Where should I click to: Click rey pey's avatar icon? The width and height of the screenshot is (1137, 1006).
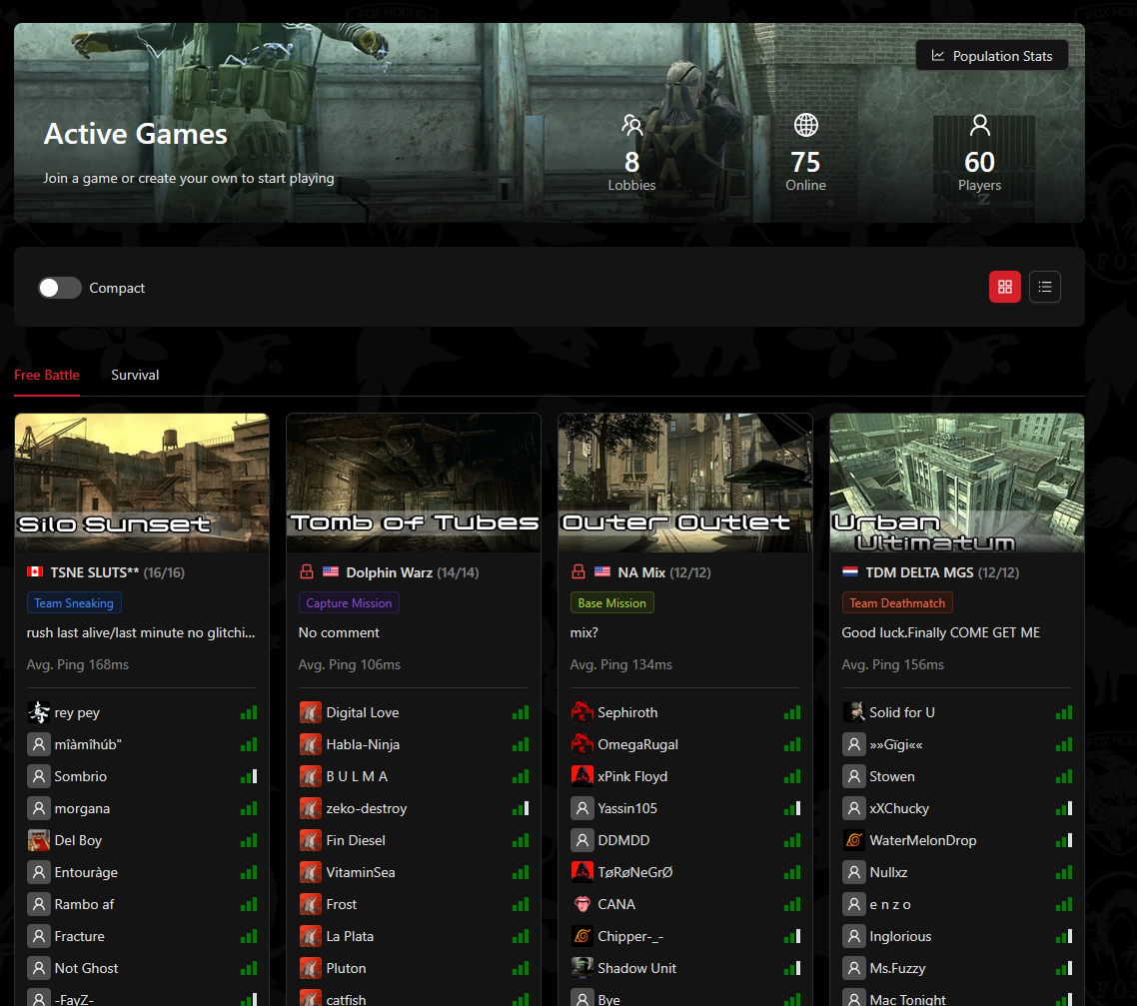[x=38, y=712]
